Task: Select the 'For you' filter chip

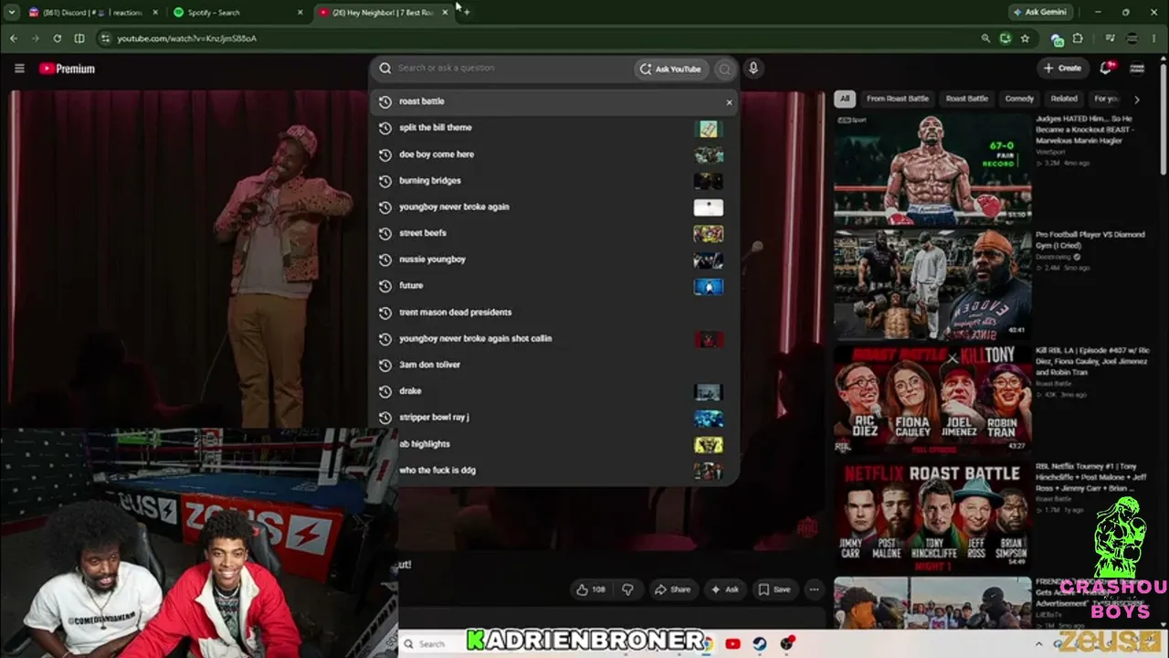Action: 1107,99
